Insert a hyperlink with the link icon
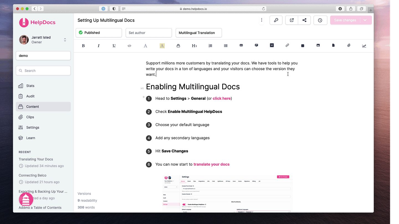Image resolution: width=399 pixels, height=224 pixels. pyautogui.click(x=287, y=45)
